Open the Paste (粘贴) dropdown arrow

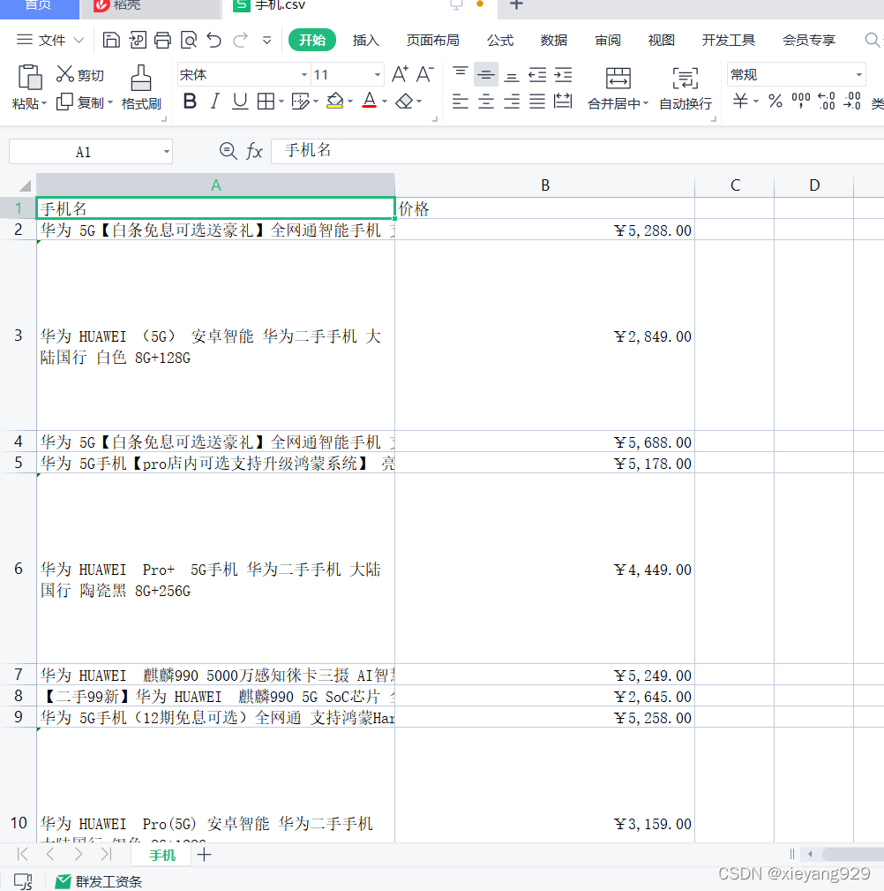44,103
